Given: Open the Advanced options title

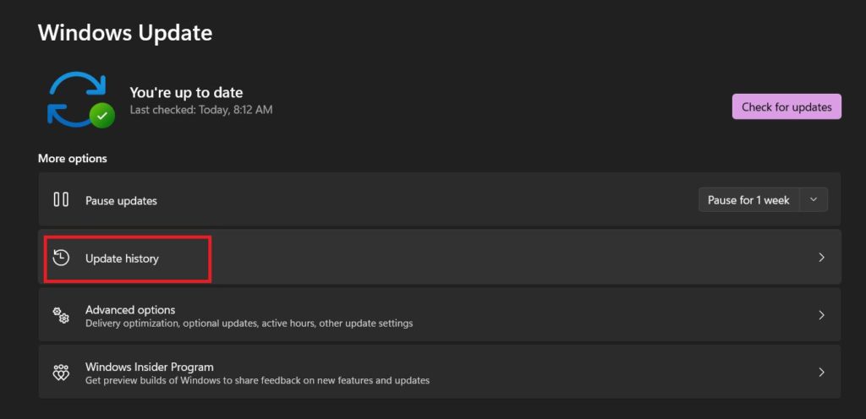Looking at the screenshot, I should 130,309.
